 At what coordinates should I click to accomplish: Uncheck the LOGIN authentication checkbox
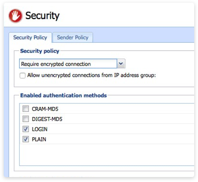pos(26,129)
